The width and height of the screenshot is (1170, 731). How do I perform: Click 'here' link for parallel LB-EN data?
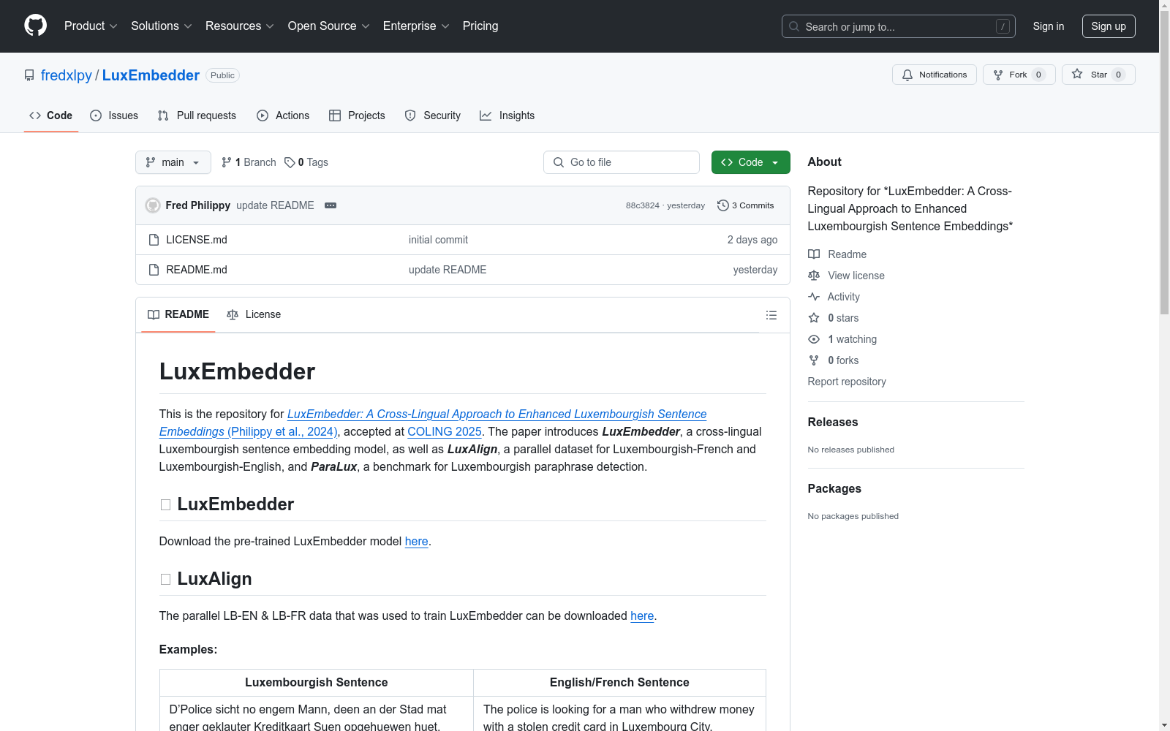[x=642, y=616]
